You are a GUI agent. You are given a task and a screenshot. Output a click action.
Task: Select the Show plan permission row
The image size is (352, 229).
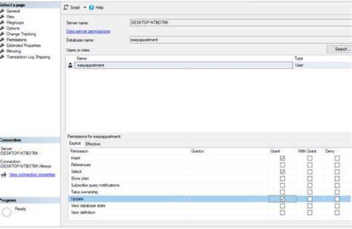209,179
